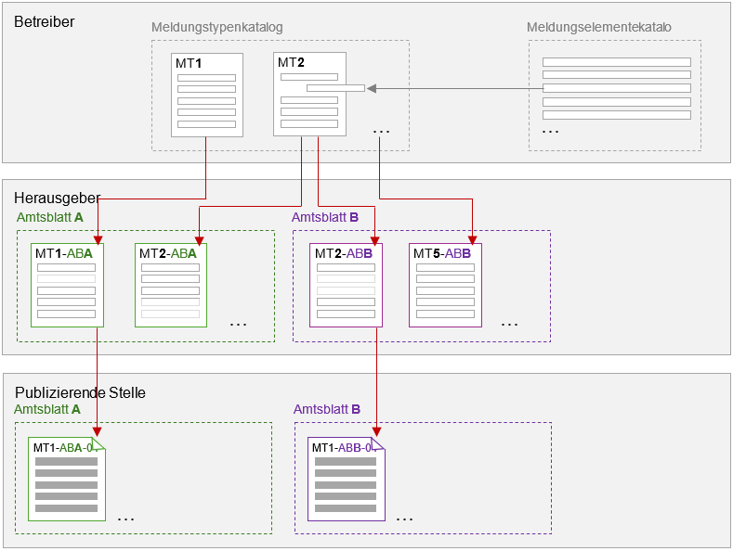Screen dimensions: 733x551
Task: Click the Meldungselementekatalog element list
Action: click(x=616, y=89)
